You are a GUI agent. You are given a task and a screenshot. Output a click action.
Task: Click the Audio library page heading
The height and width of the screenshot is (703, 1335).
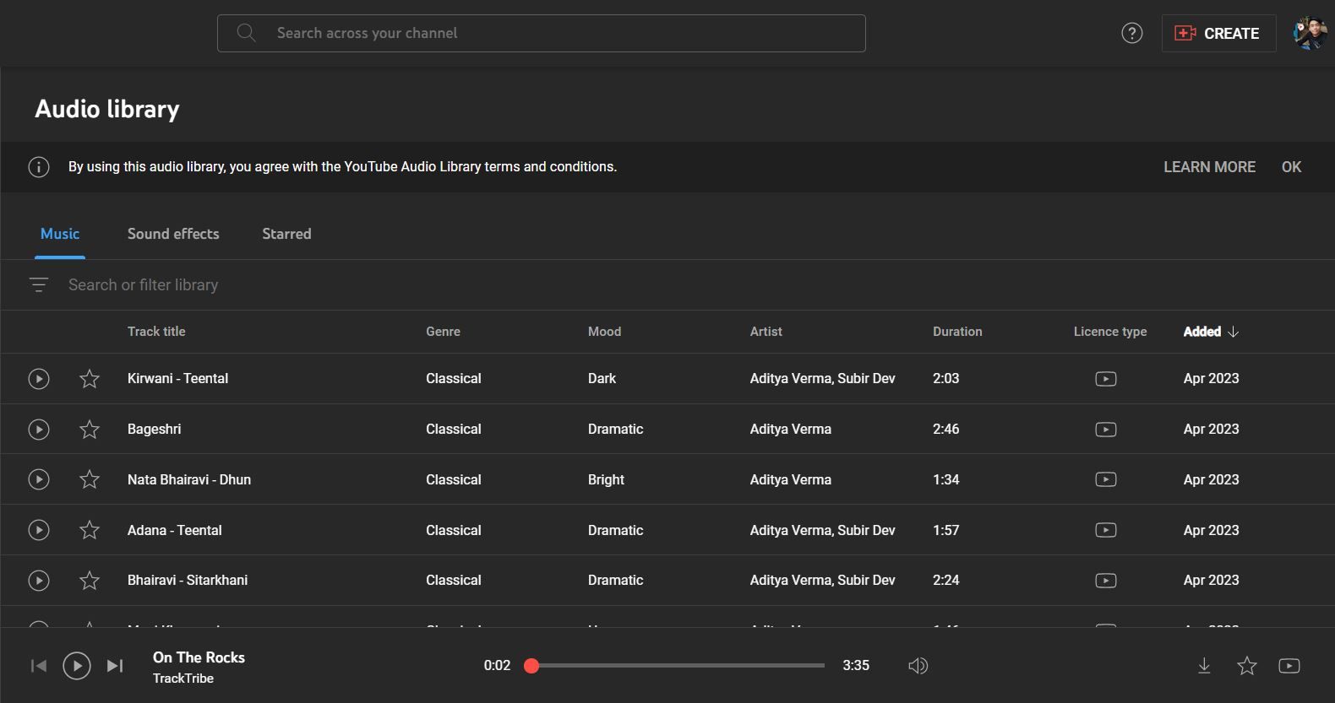[107, 110]
